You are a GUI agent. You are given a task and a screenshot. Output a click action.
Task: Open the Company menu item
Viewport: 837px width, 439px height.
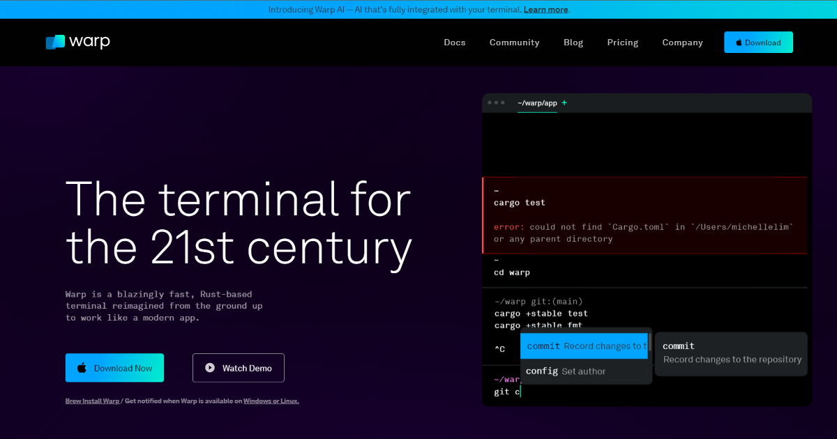682,43
